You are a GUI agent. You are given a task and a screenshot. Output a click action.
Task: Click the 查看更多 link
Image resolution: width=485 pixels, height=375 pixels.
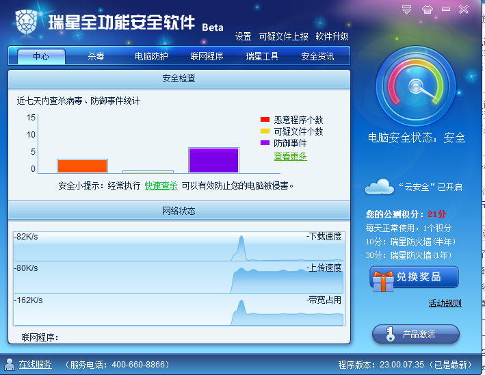tap(290, 156)
